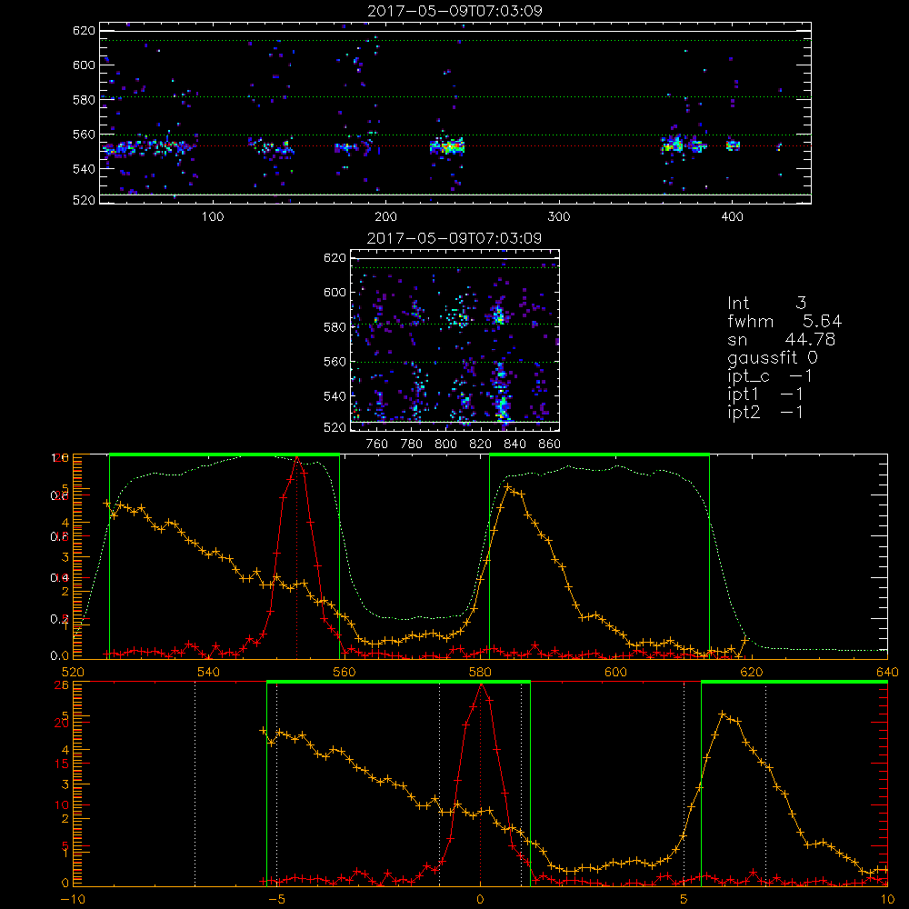Click x-axis label 840 on middle plot
This screenshot has height=909, width=909.
coord(514,445)
